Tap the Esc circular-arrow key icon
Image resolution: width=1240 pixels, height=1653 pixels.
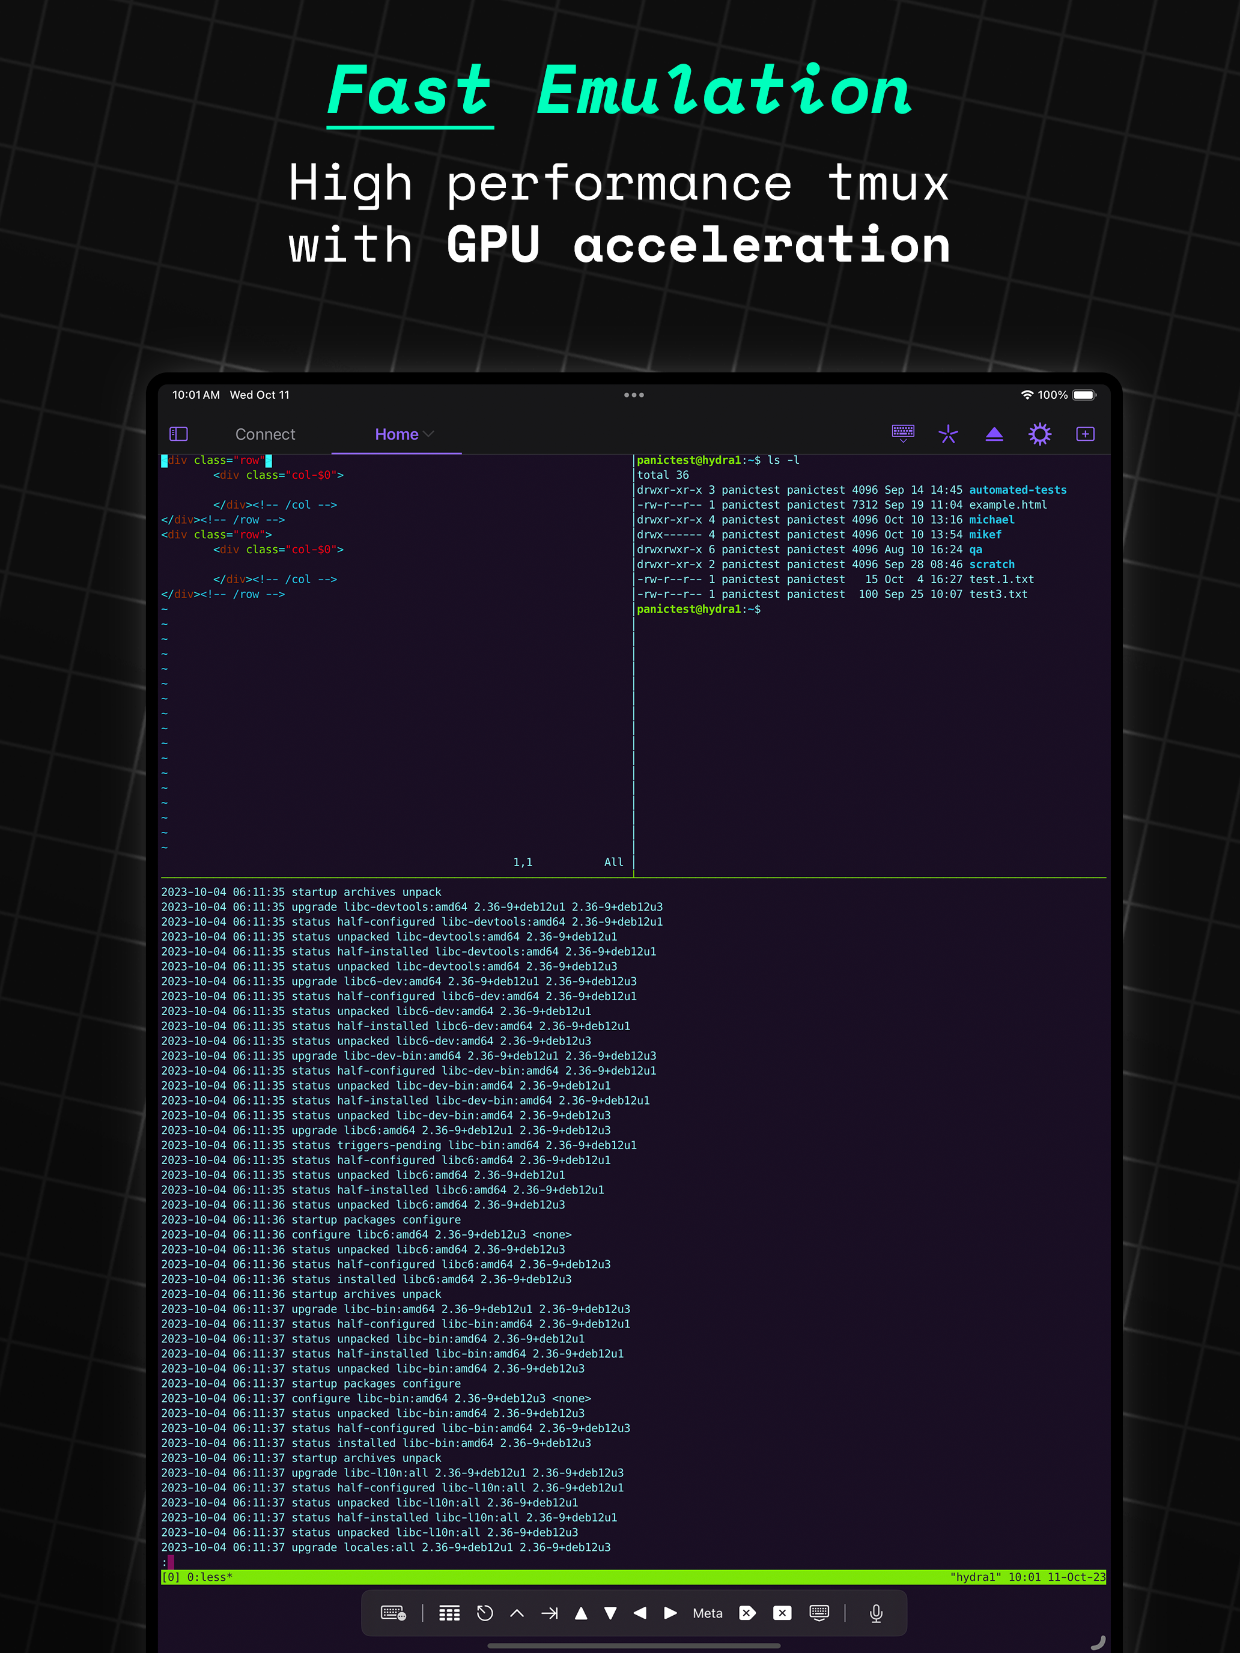(484, 1613)
